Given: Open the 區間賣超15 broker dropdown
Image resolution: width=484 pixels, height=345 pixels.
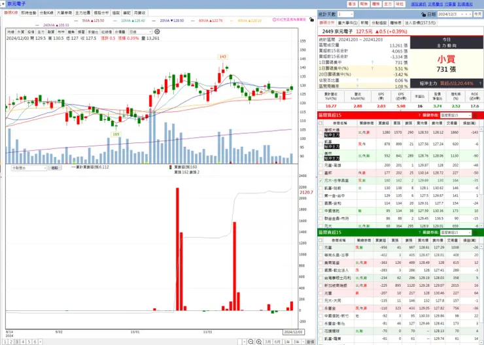Looking at the screenshot, I should pos(456,233).
